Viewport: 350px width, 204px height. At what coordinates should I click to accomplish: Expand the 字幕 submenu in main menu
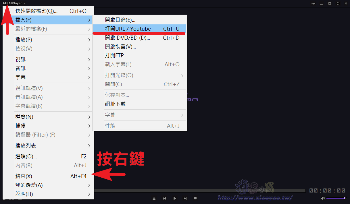[x=48, y=77]
